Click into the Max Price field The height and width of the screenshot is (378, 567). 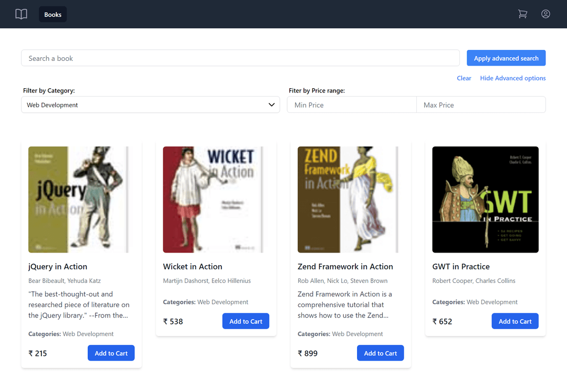[480, 105]
